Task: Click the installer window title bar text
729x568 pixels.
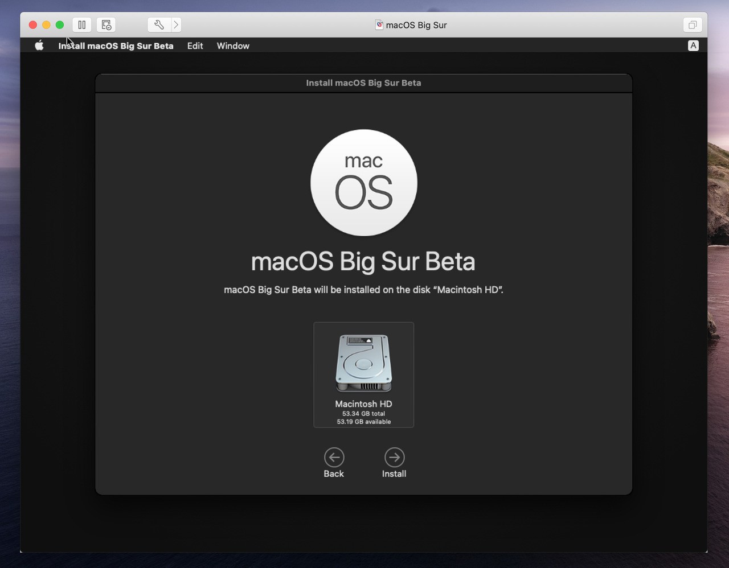Action: (x=363, y=83)
